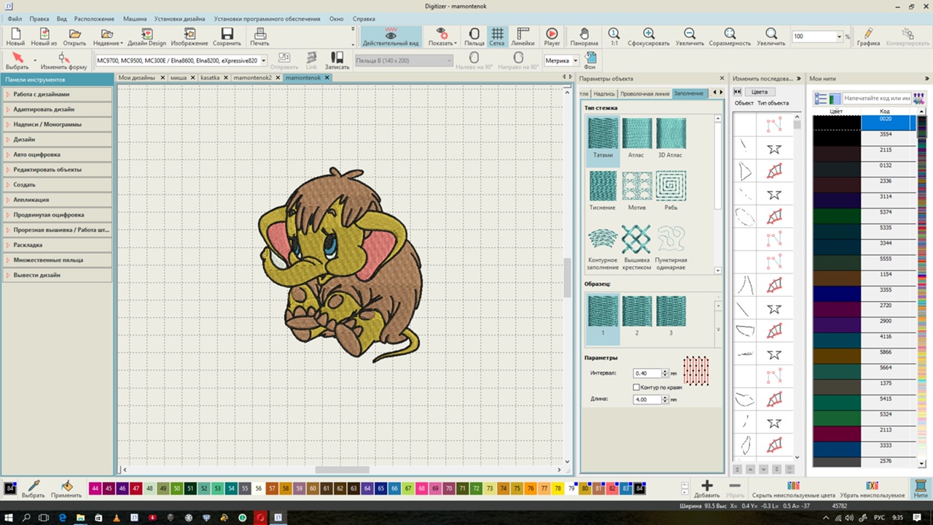Select palette color swatch 47

tap(136, 488)
